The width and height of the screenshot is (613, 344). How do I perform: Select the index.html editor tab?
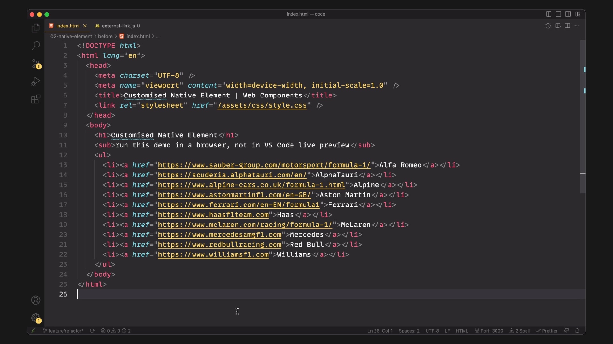[x=68, y=26]
